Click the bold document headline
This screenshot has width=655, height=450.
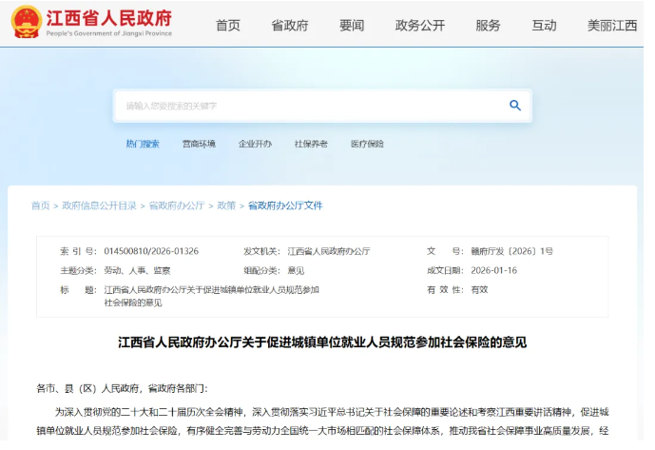click(x=322, y=342)
